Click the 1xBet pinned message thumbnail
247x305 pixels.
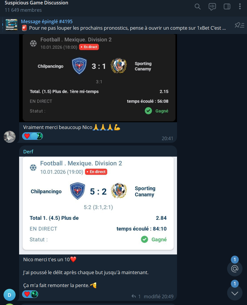tap(11, 25)
